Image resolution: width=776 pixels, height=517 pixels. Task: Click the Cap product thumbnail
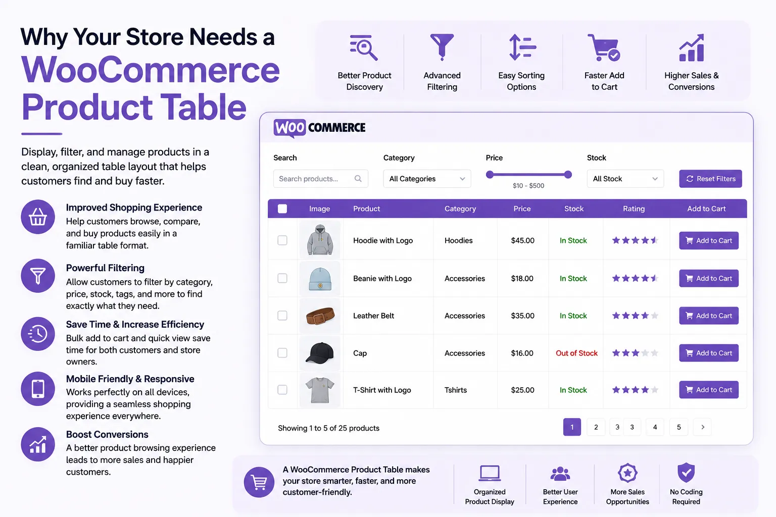pos(320,353)
